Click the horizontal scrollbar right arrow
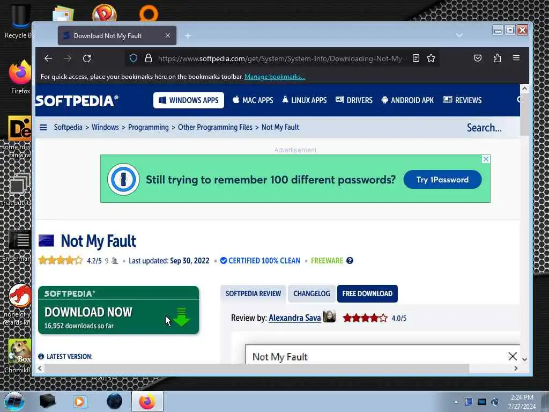Viewport: 549px width, 412px height. [515, 368]
